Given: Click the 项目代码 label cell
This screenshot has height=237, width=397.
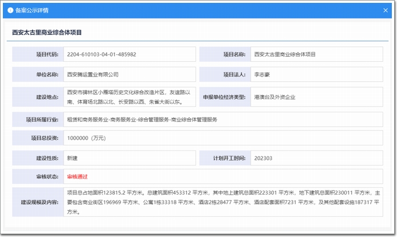Looking at the screenshot, I should [x=38, y=54].
